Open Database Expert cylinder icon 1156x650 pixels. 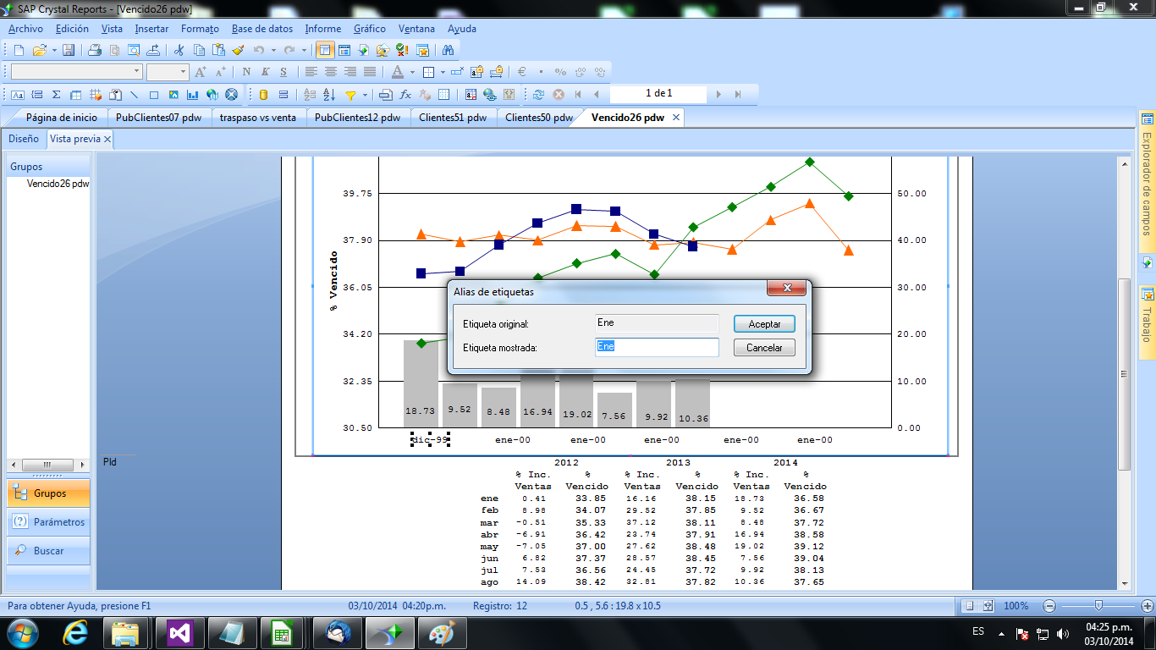click(x=263, y=95)
